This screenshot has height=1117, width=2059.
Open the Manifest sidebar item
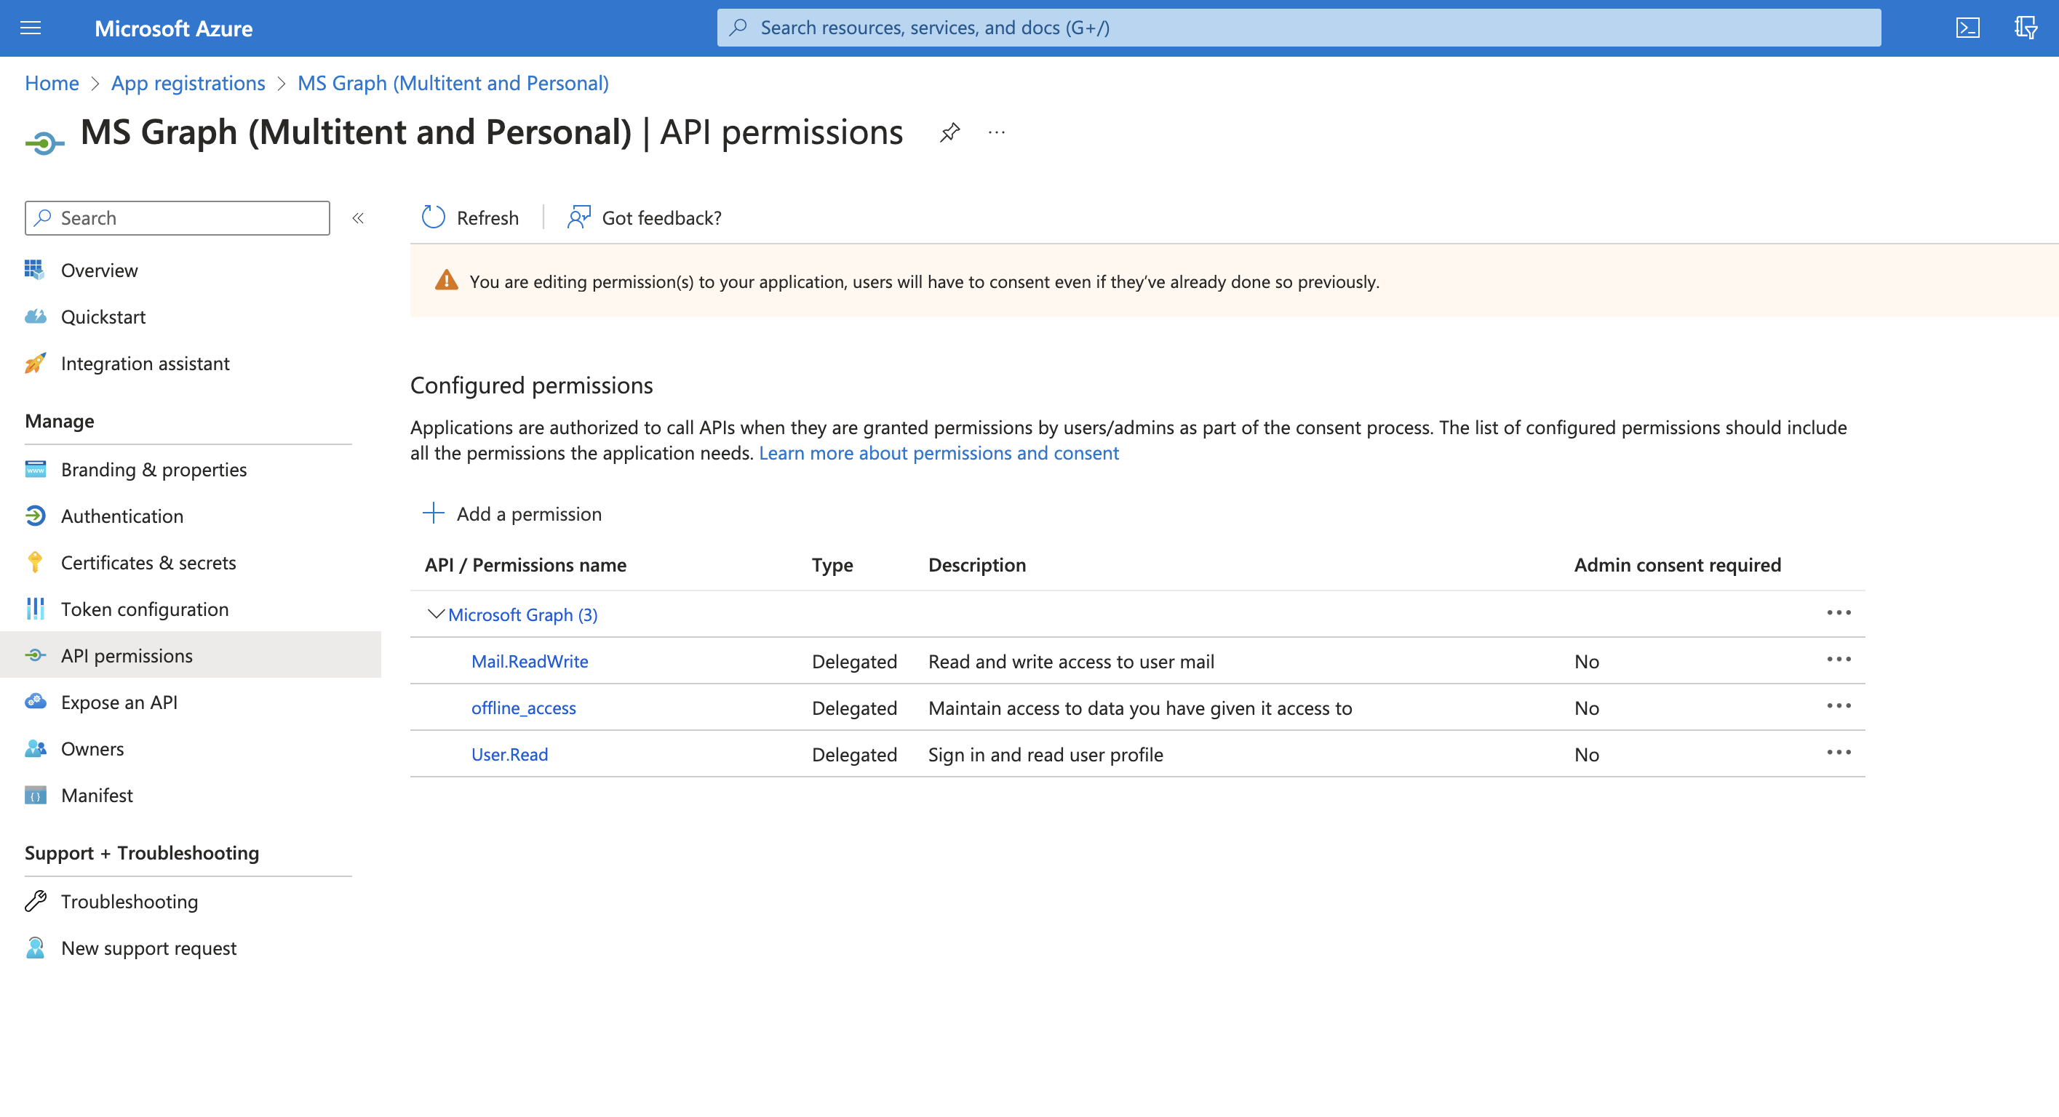click(97, 795)
